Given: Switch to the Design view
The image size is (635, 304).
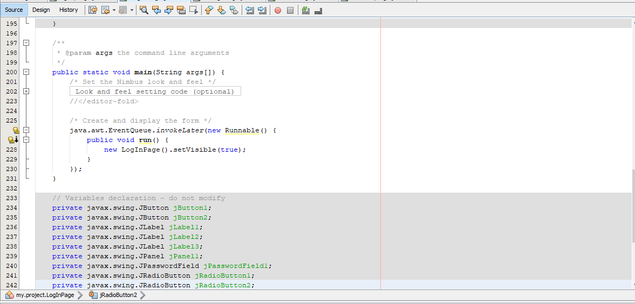Looking at the screenshot, I should coord(41,10).
